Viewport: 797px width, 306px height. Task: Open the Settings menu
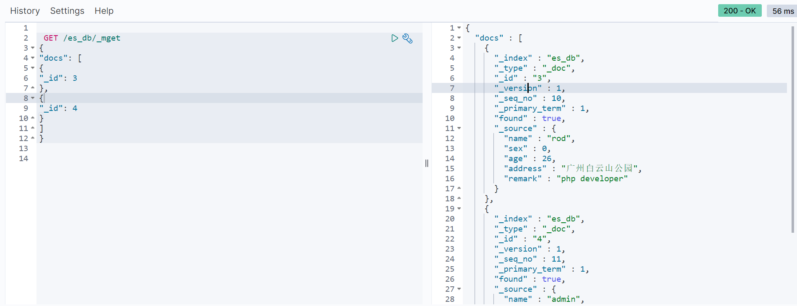[x=67, y=11]
